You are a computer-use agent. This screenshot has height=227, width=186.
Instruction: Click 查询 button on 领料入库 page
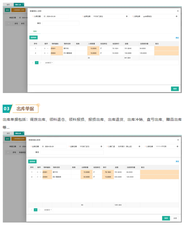(x=7, y=10)
